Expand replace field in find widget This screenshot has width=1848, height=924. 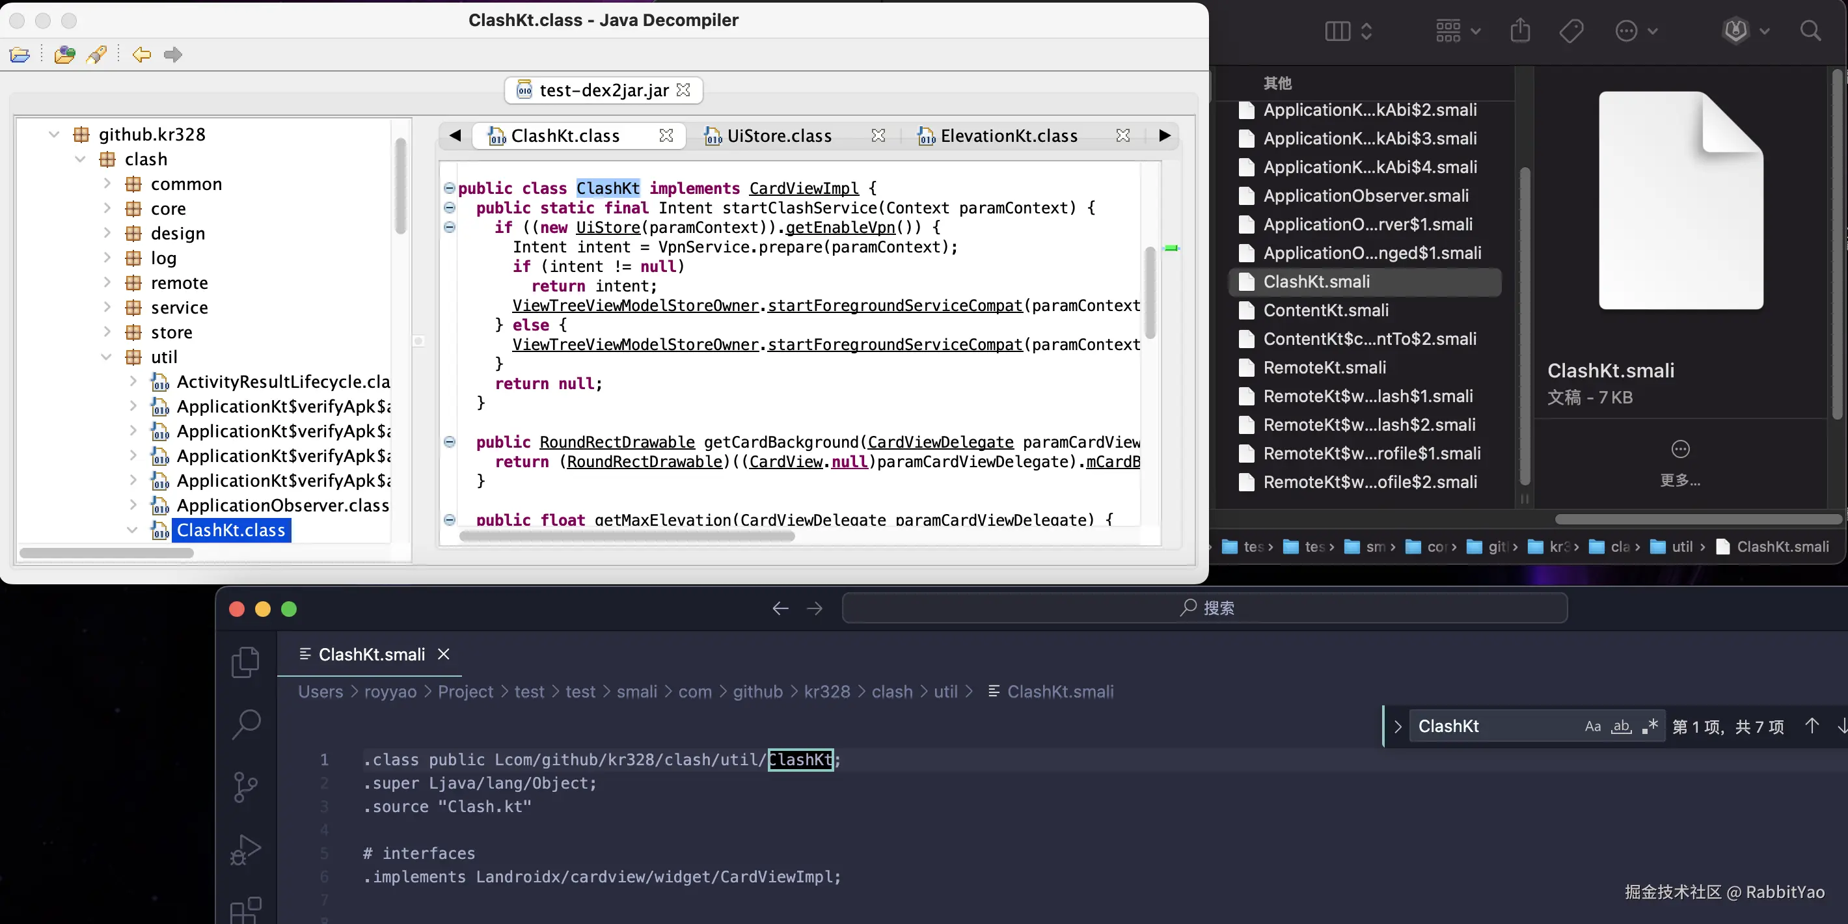click(1398, 726)
